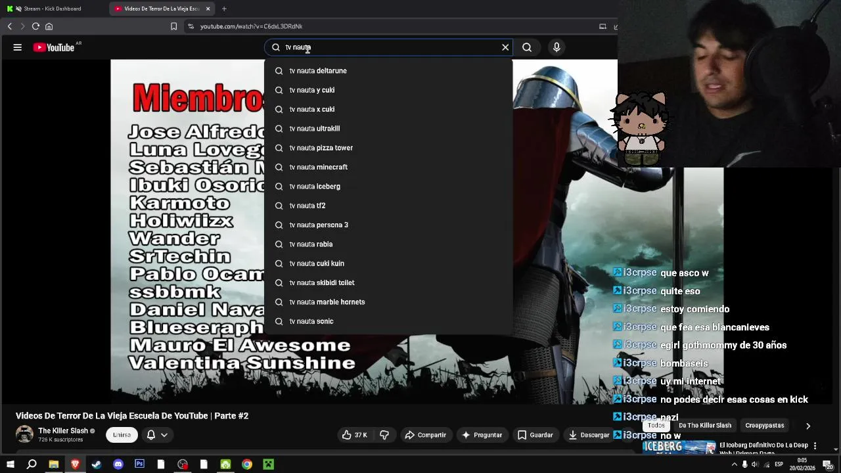This screenshot has width=841, height=473.
Task: Open the browser home page
Action: [49, 26]
